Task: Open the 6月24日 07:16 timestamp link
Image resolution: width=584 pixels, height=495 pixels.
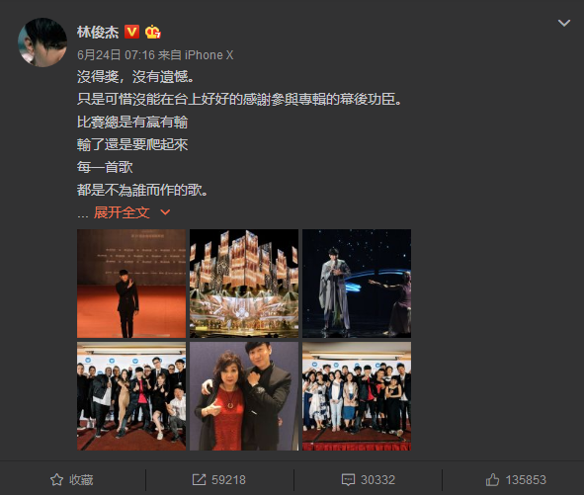Action: point(116,55)
